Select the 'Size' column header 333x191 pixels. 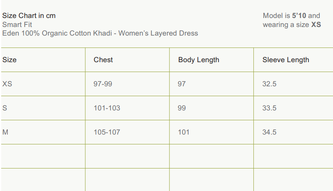pos(9,60)
